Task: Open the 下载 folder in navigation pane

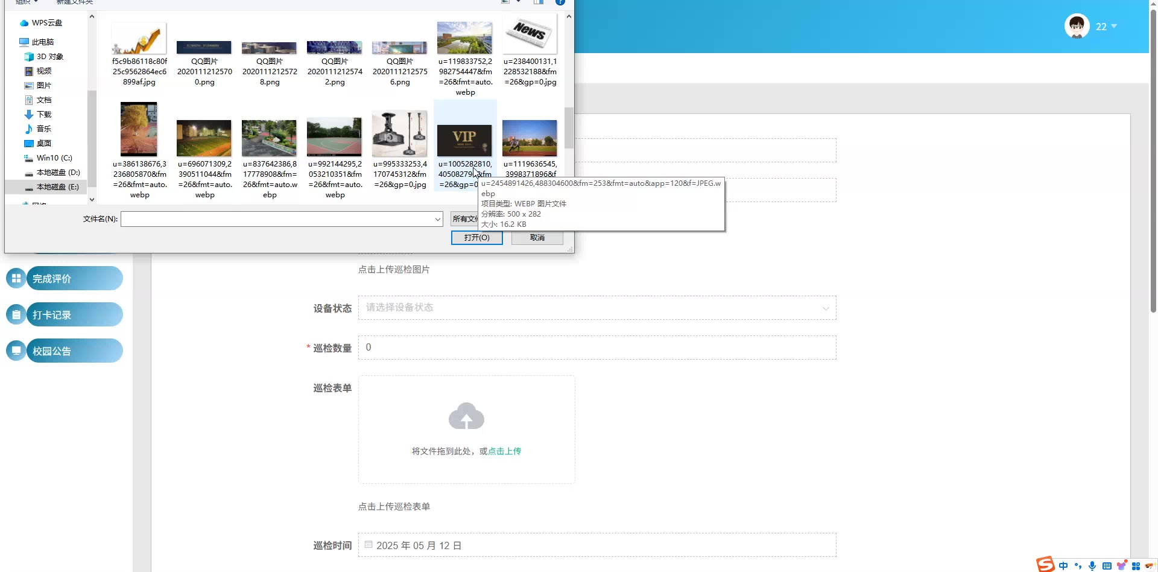Action: click(44, 115)
